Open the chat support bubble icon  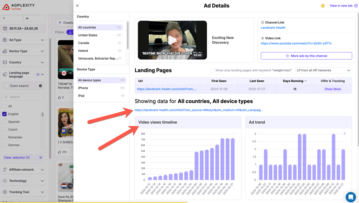[x=350, y=197]
